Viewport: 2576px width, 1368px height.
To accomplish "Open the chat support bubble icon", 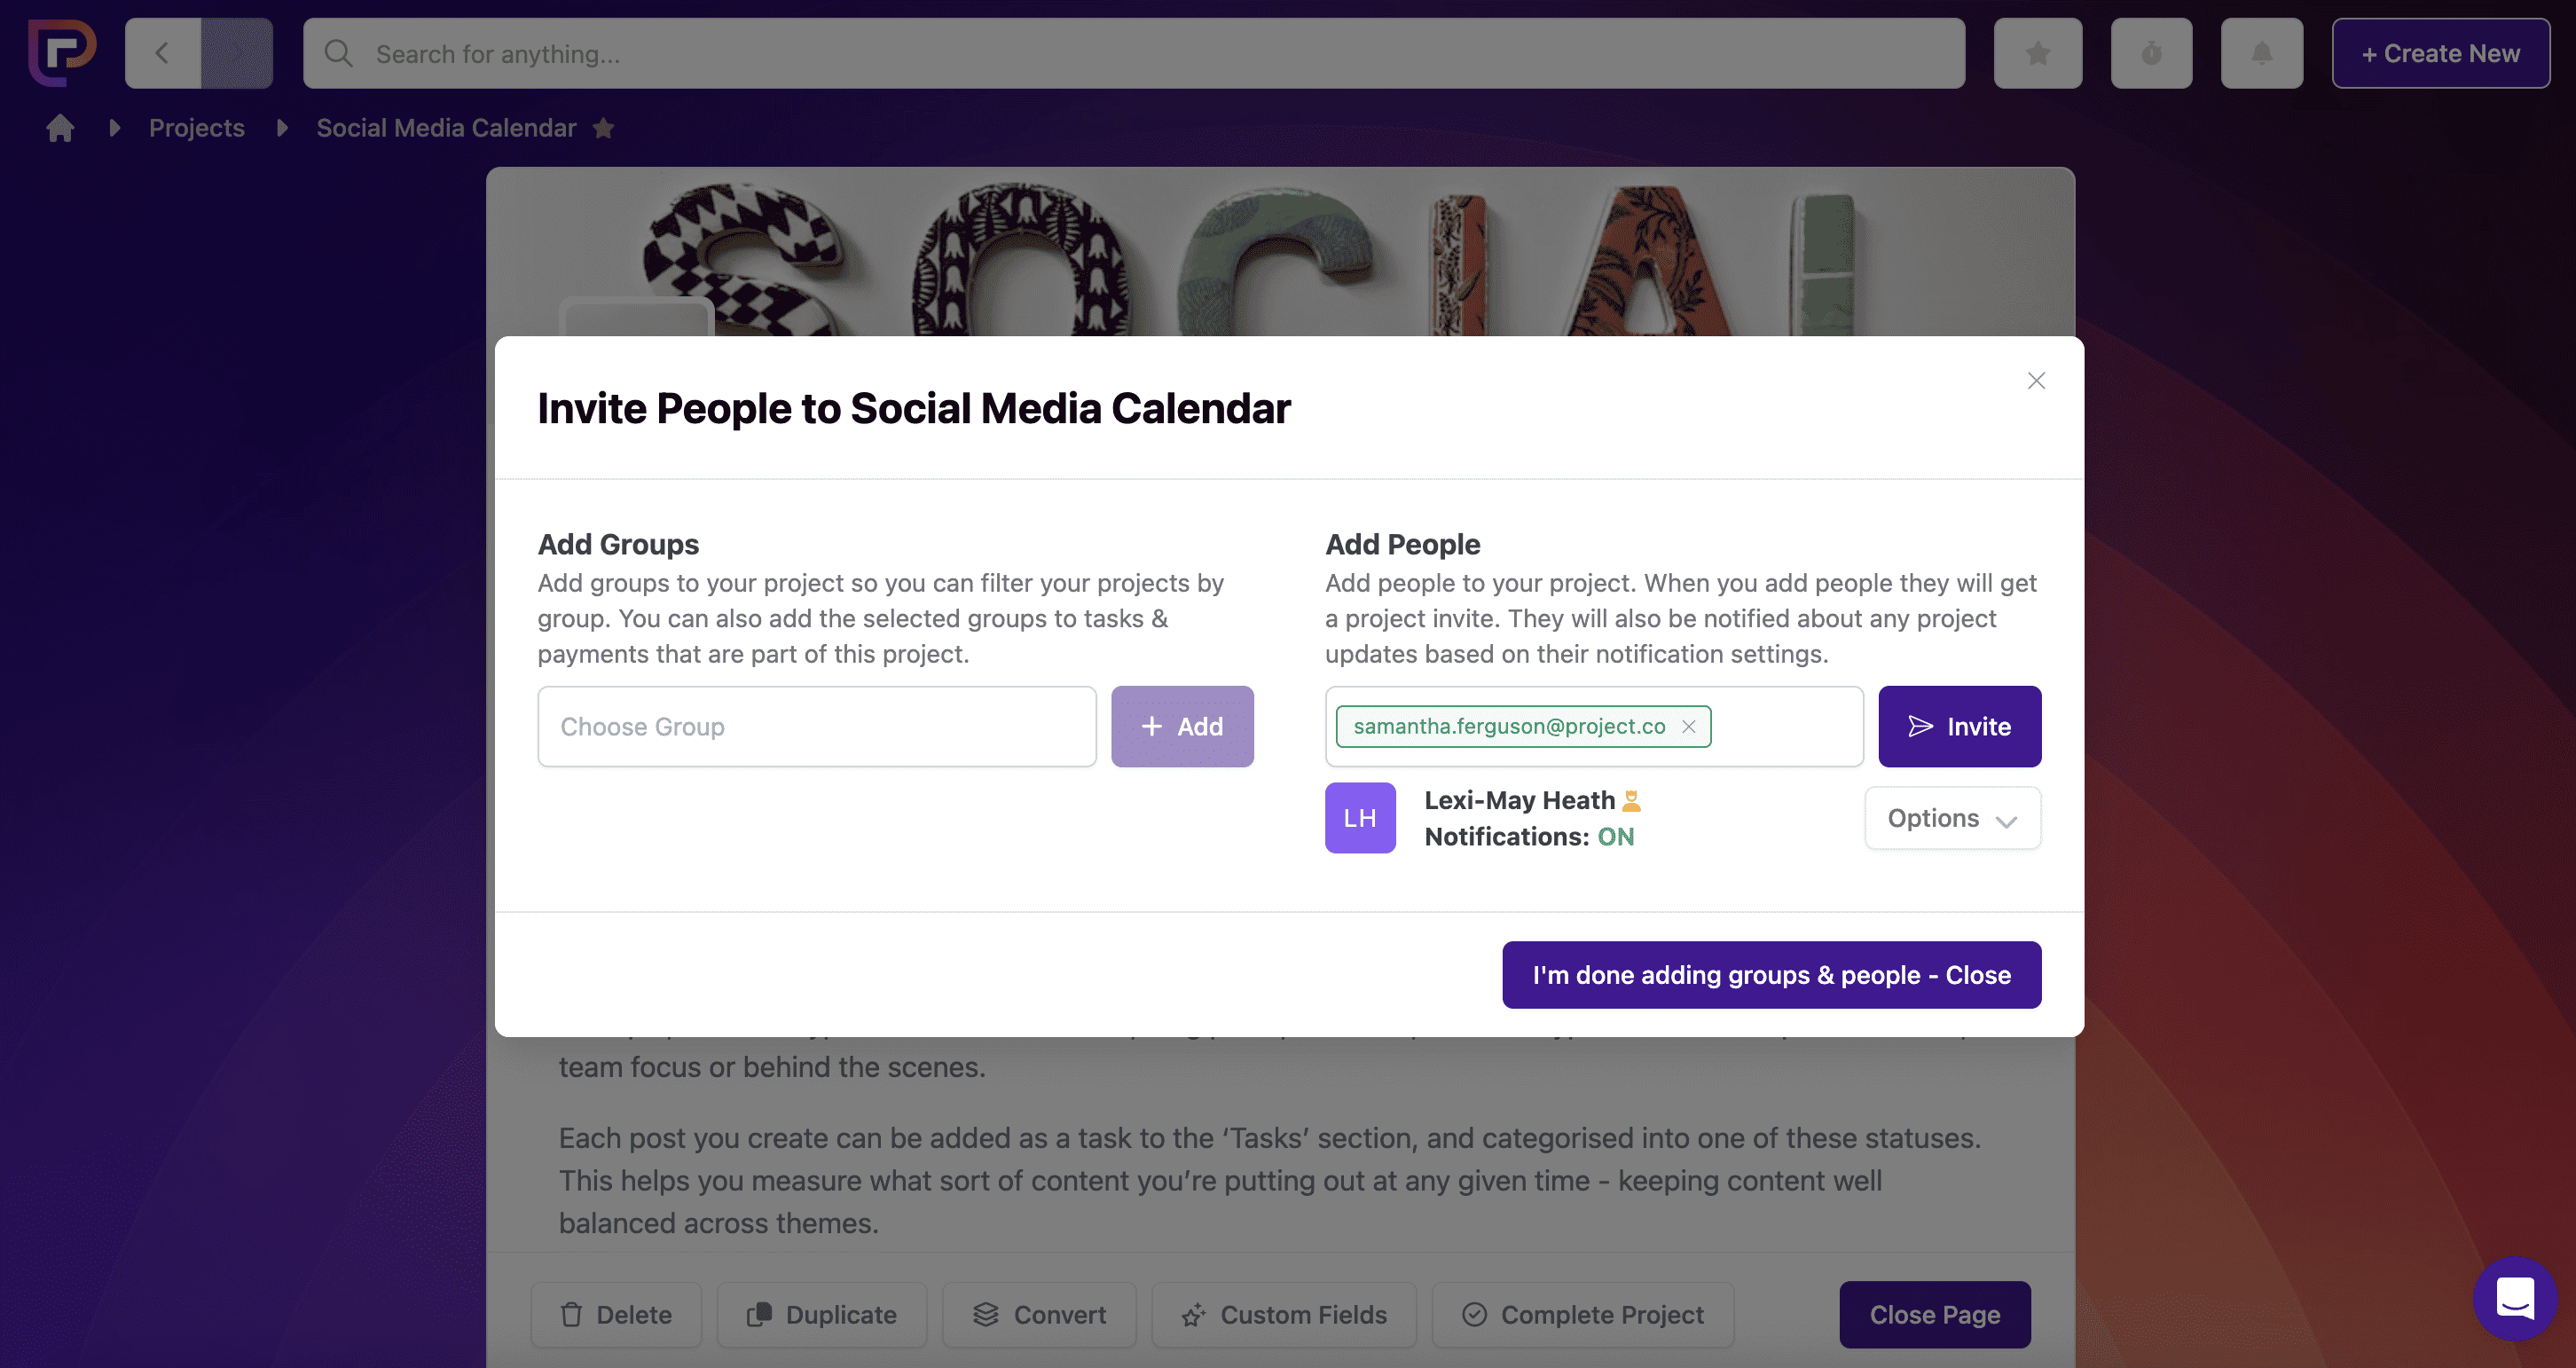I will [2514, 1298].
